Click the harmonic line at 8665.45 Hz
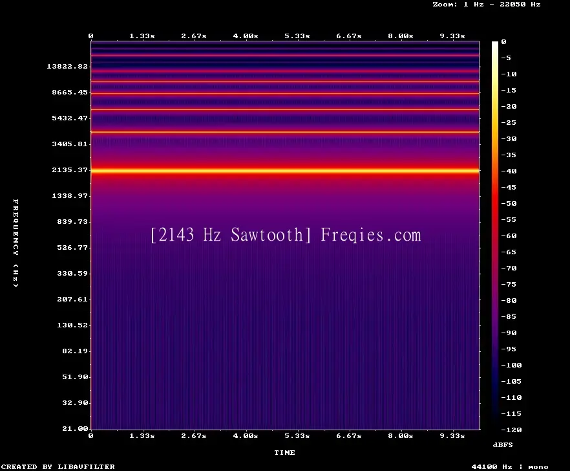Image resolution: width=570 pixels, height=471 pixels. click(x=285, y=94)
